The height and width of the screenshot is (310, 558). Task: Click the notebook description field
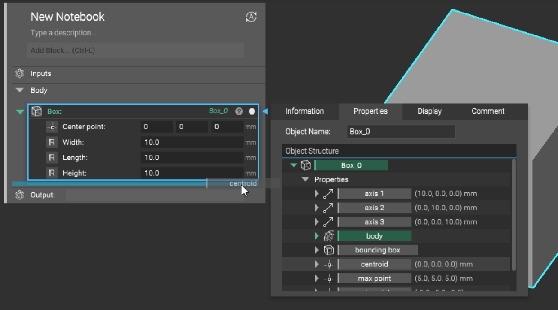coord(63,33)
